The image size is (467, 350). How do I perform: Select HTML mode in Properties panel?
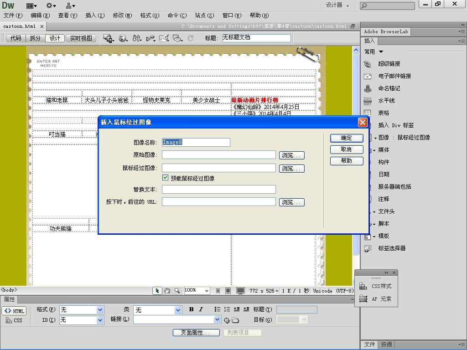click(14, 311)
